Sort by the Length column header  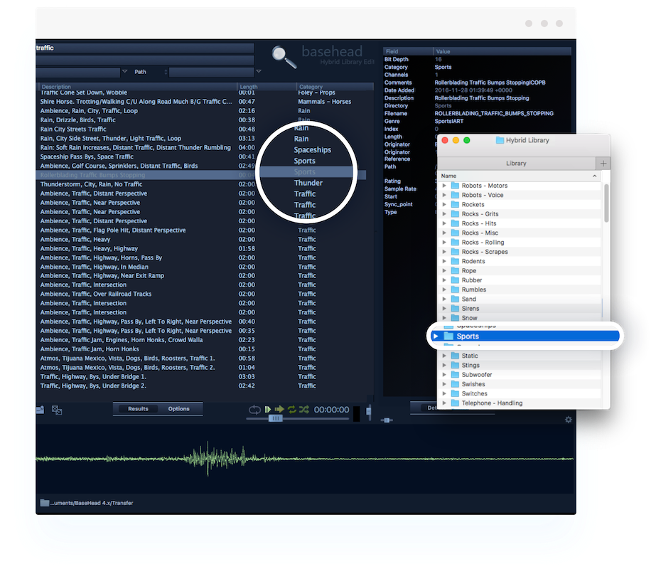266,87
